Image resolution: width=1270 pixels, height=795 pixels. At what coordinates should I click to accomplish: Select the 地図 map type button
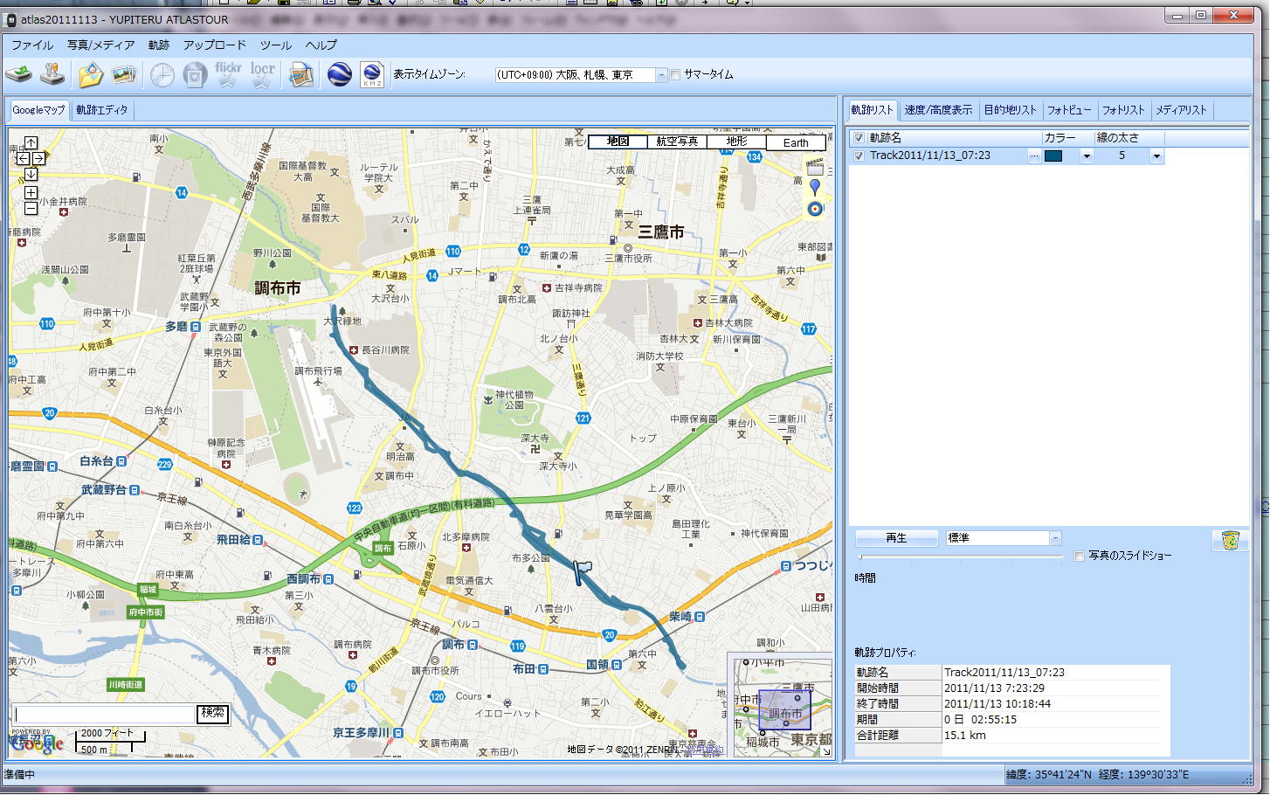point(618,142)
